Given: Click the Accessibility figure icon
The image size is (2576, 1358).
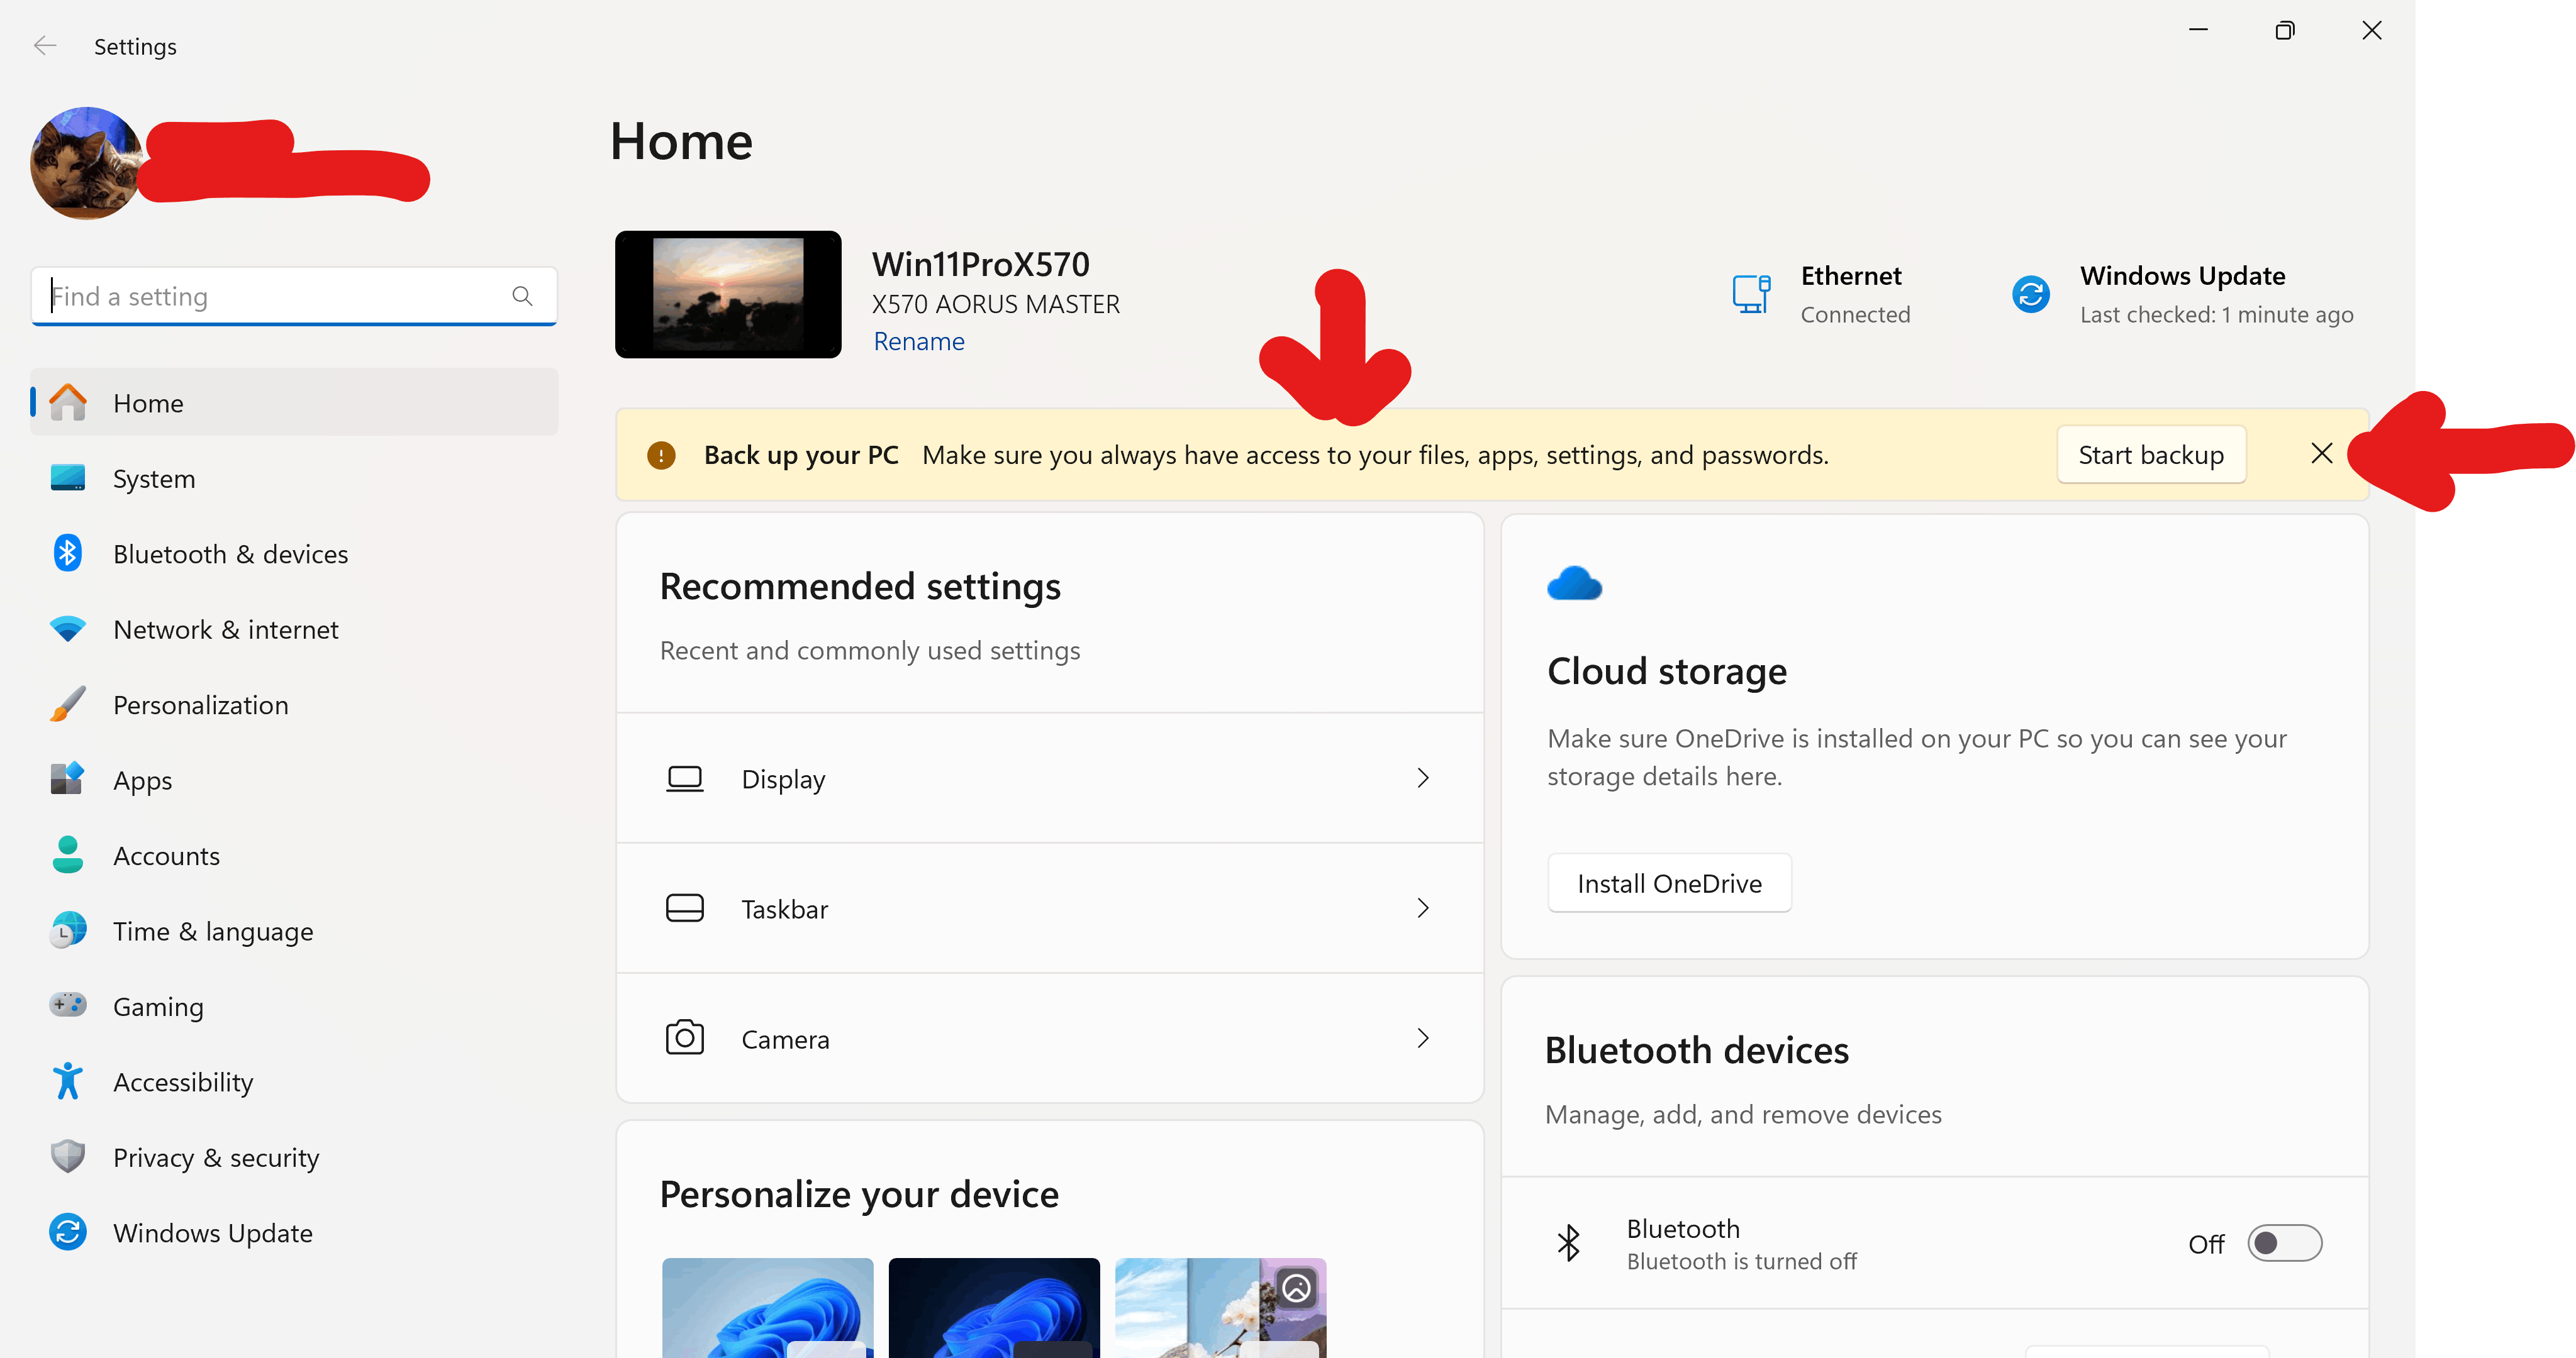Looking at the screenshot, I should click(x=68, y=1081).
